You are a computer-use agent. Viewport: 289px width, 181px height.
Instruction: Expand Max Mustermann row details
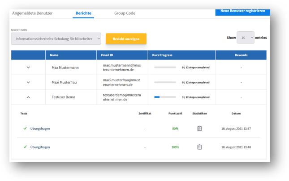point(28,67)
